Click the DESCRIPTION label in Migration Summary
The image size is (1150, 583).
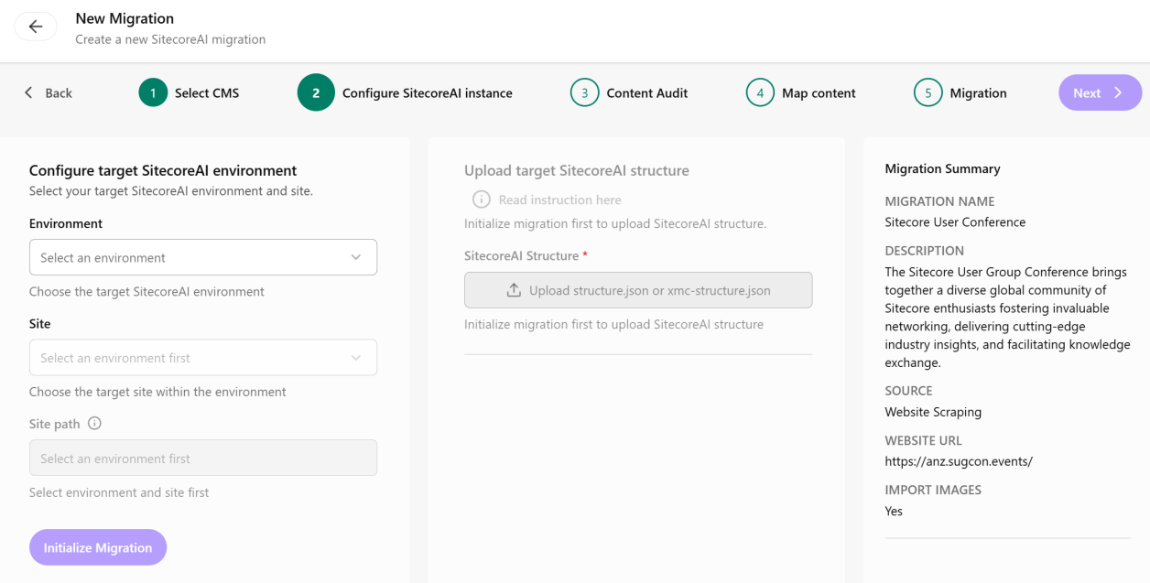click(x=924, y=250)
